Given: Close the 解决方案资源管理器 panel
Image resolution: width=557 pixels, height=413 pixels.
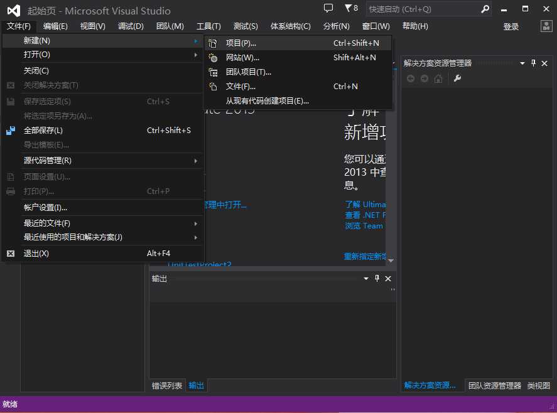Looking at the screenshot, I should 544,63.
